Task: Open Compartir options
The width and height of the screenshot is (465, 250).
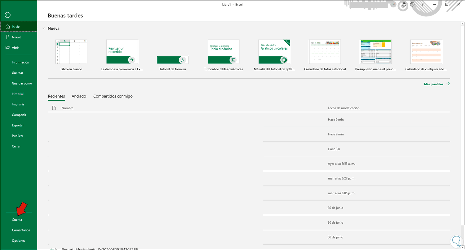Action: pos(19,115)
